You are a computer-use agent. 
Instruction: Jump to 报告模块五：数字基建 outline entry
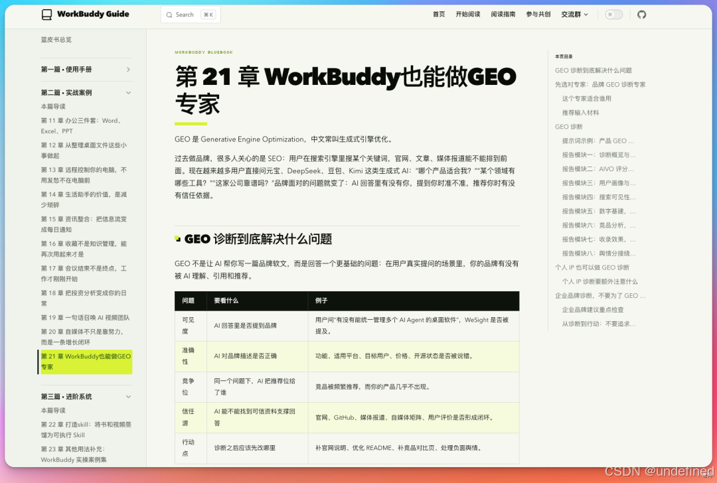[599, 212]
